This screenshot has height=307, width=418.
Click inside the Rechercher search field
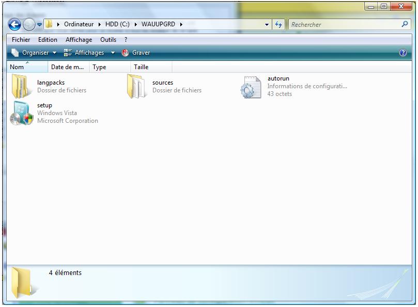pos(344,24)
